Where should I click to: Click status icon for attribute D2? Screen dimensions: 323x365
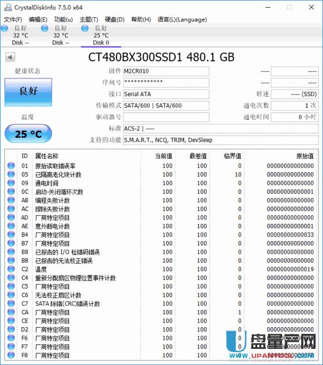click(11, 329)
